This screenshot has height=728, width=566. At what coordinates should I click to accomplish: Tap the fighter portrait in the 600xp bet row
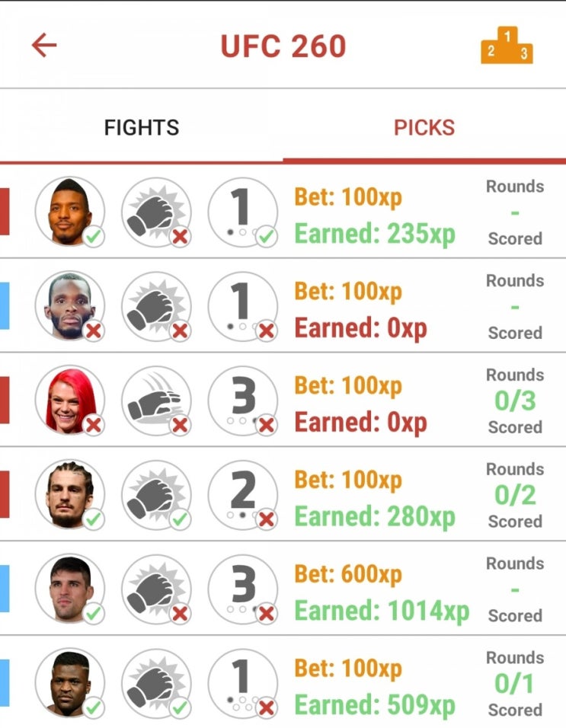click(69, 588)
